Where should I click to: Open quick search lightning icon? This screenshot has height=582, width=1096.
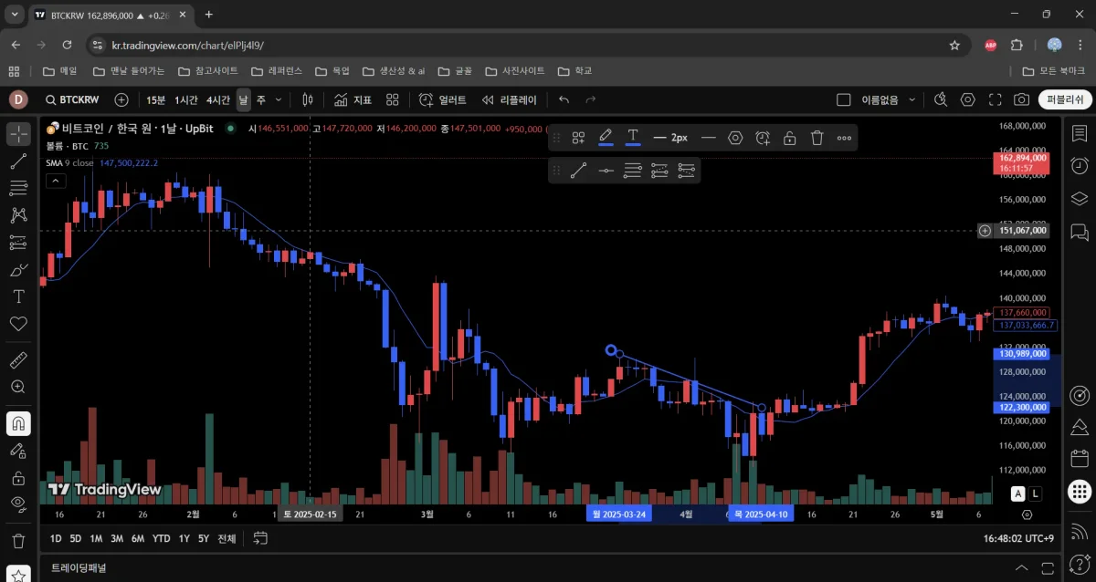[942, 99]
